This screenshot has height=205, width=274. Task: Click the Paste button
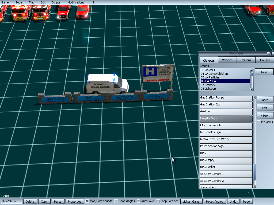pos(58,201)
